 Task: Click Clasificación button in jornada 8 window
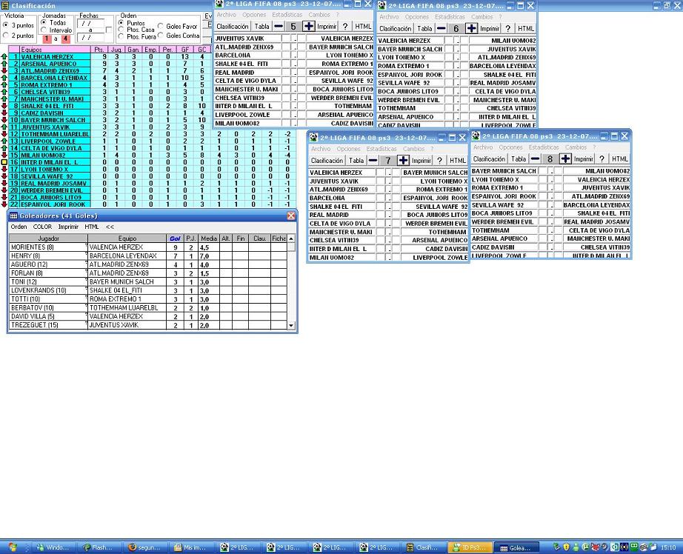[489, 159]
